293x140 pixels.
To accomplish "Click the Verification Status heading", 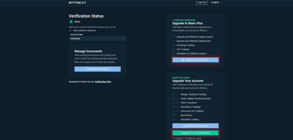I will pos(86,16).
